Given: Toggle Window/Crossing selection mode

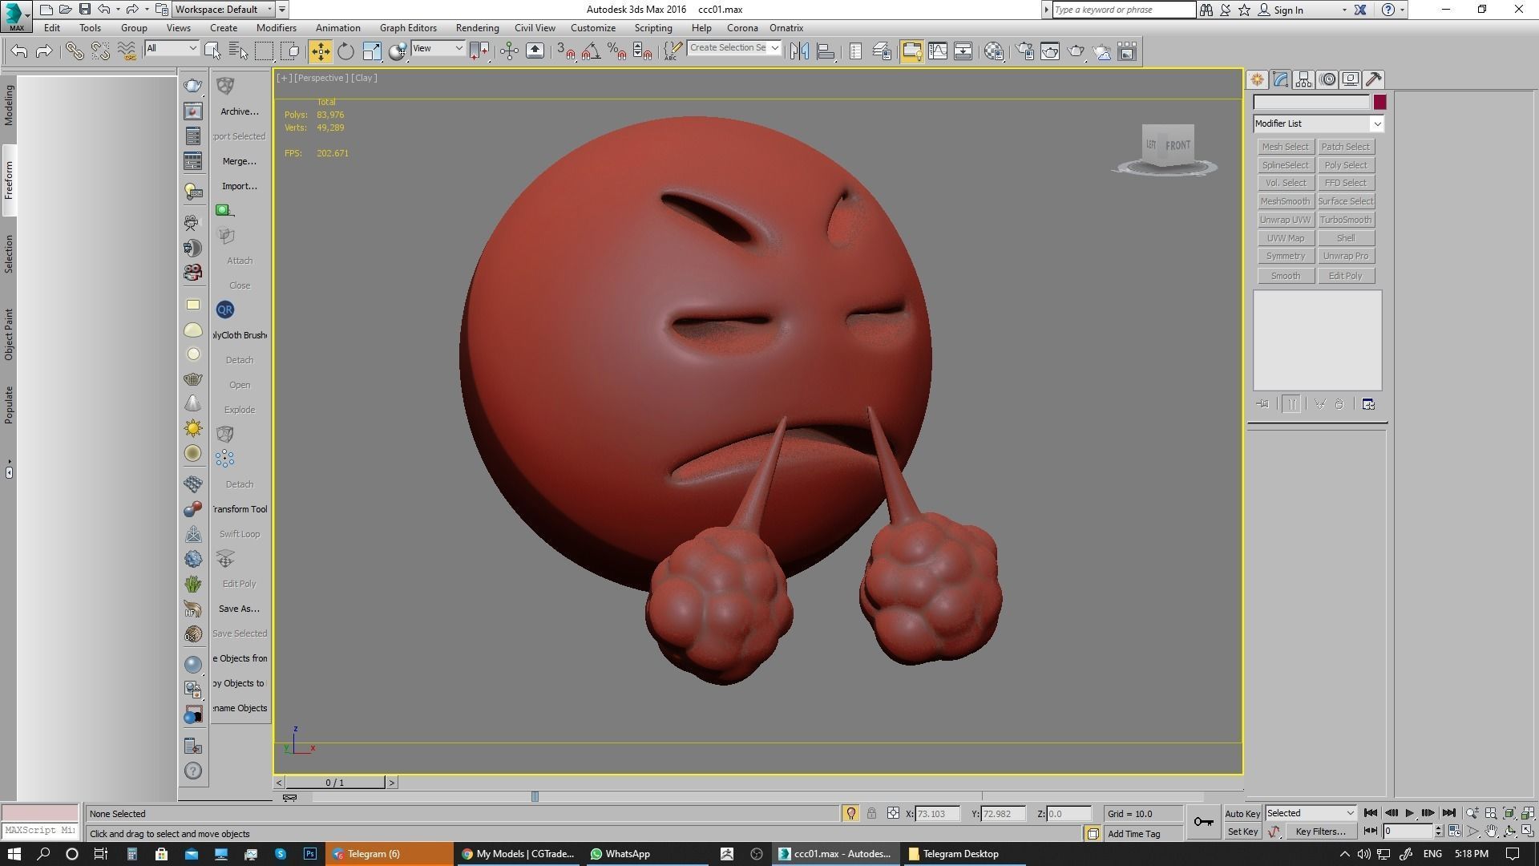Looking at the screenshot, I should pos(289,51).
